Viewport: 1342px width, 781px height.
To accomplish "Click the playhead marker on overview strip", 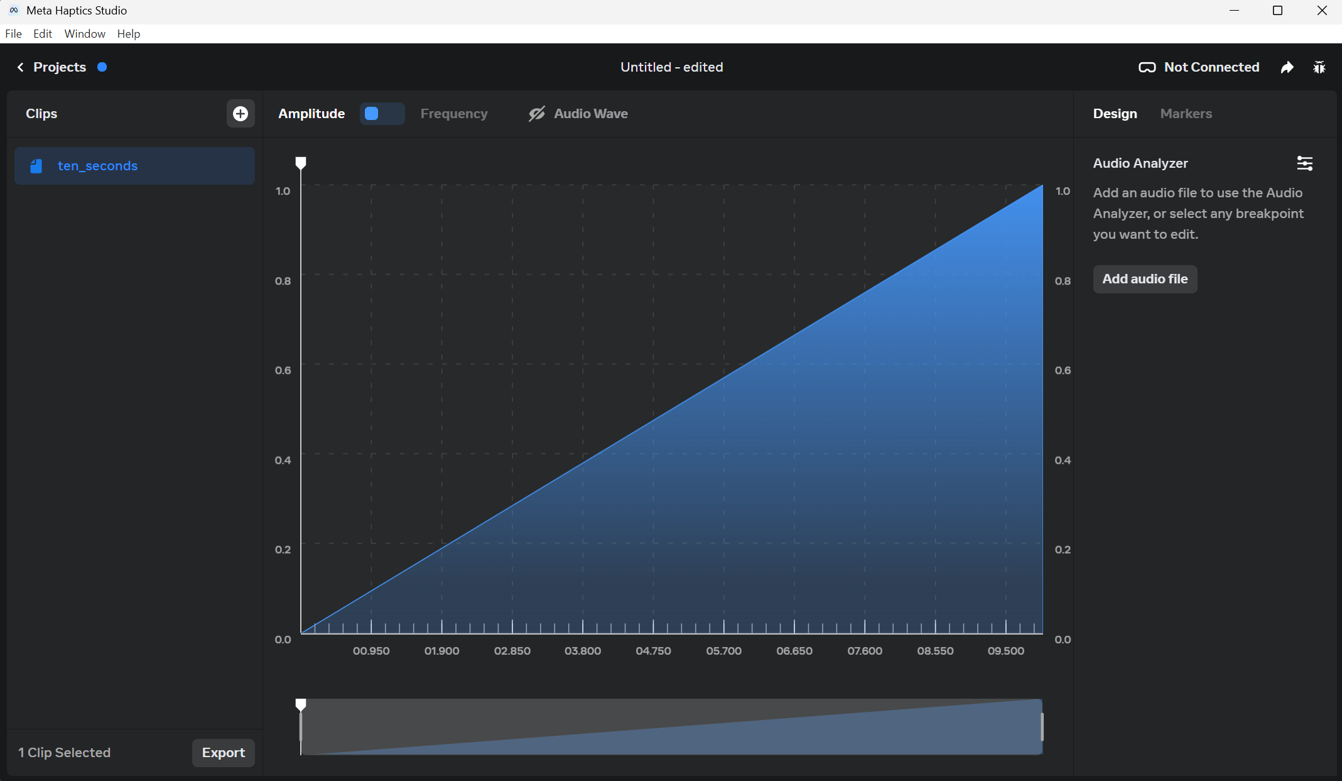I will pyautogui.click(x=301, y=705).
